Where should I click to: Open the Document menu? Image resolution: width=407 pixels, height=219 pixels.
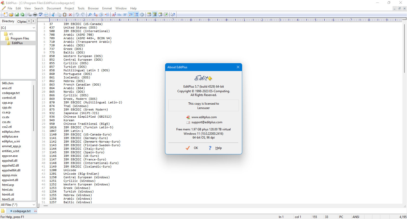(54, 8)
